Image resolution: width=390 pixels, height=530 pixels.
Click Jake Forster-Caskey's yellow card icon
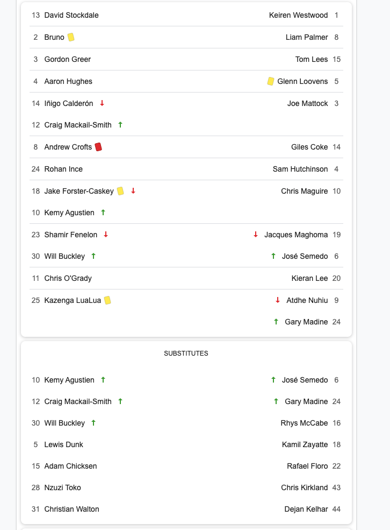[x=120, y=191]
